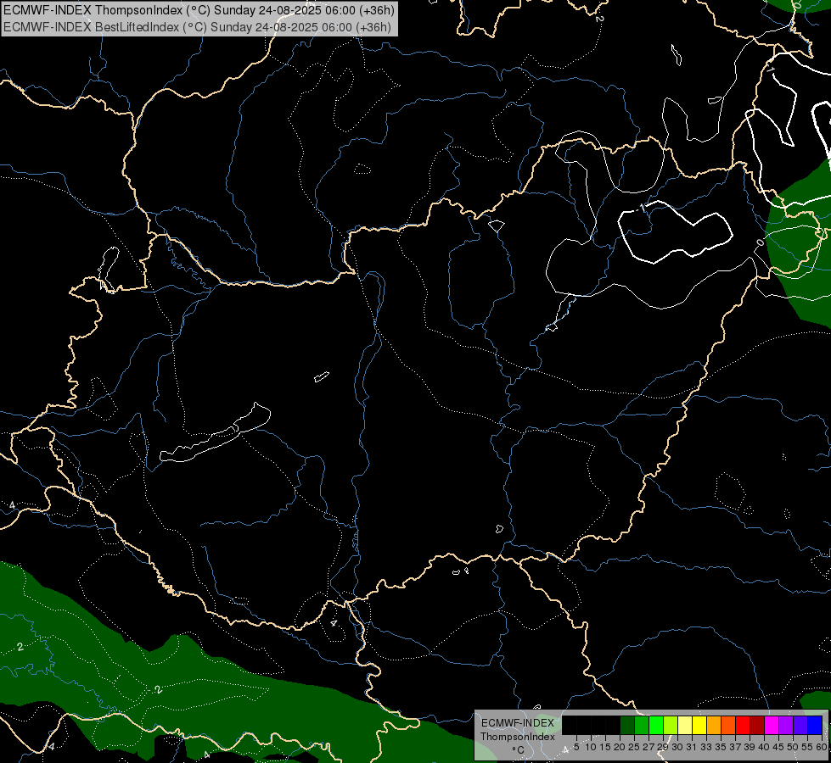Pick the bright green 27–29 legend swatch
831x763 pixels.
pos(656,725)
